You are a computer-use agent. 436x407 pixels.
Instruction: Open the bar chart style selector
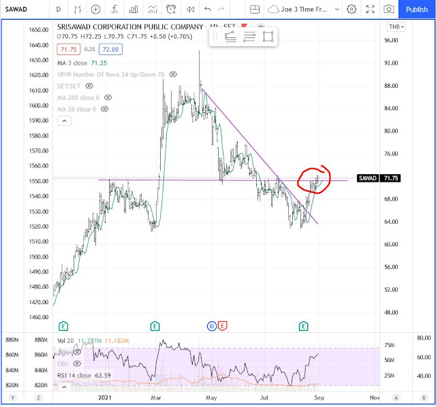pyautogui.click(x=78, y=9)
